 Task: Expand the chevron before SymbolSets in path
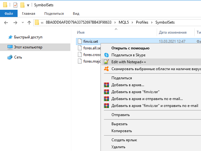tap(152, 22)
